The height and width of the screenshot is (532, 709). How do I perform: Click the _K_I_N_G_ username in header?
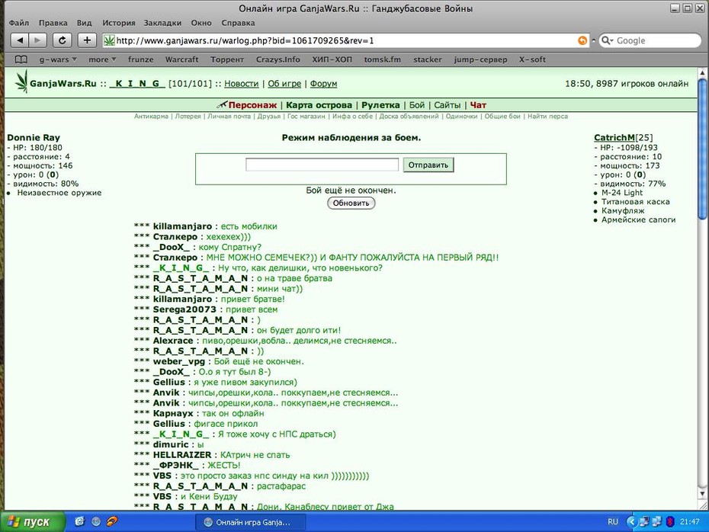tap(137, 84)
